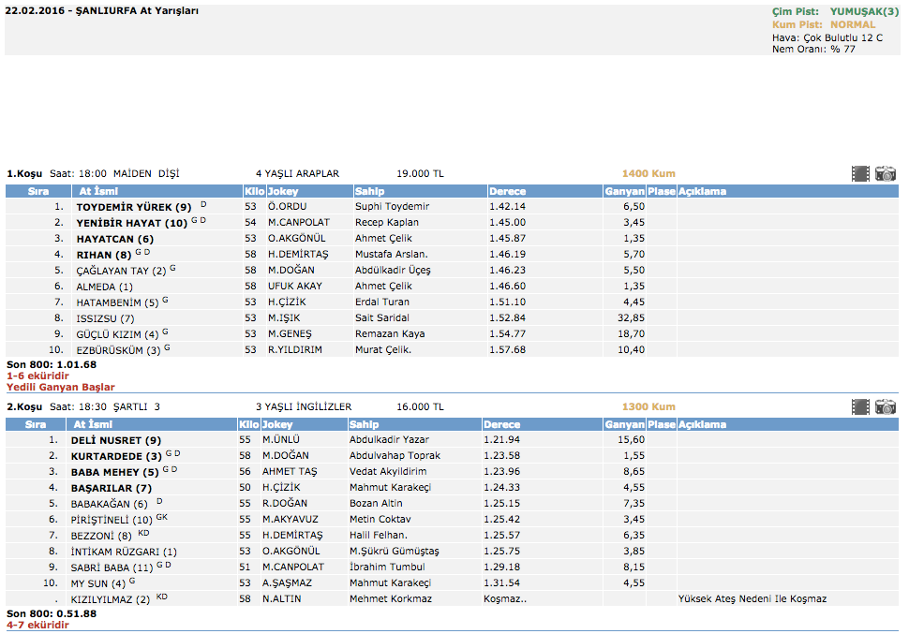The image size is (909, 634).
Task: Open jockey UFUK AKAY profile
Action: pyautogui.click(x=294, y=287)
